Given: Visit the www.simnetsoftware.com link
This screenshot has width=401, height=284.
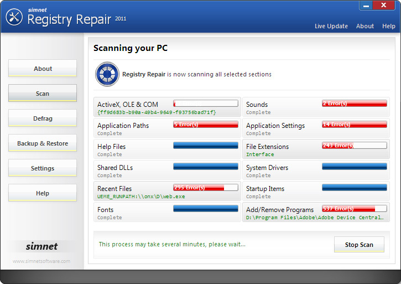Looking at the screenshot, I should tap(41, 261).
